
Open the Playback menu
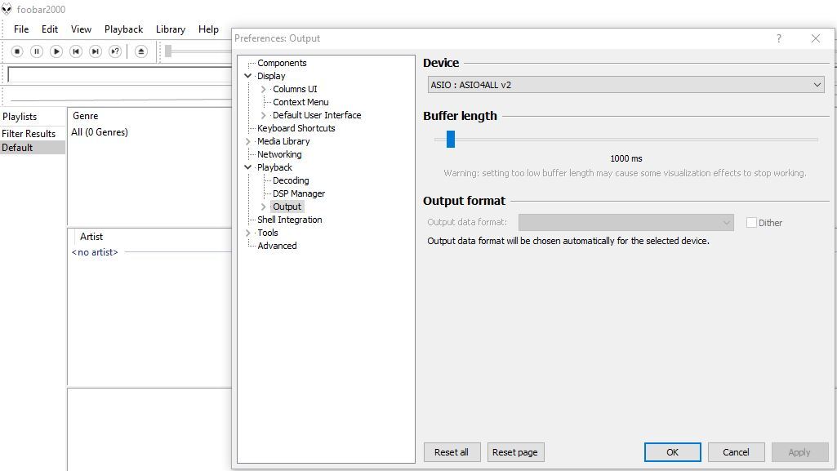coord(124,29)
